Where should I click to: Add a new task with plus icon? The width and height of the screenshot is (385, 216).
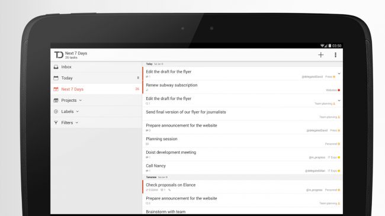click(320, 54)
